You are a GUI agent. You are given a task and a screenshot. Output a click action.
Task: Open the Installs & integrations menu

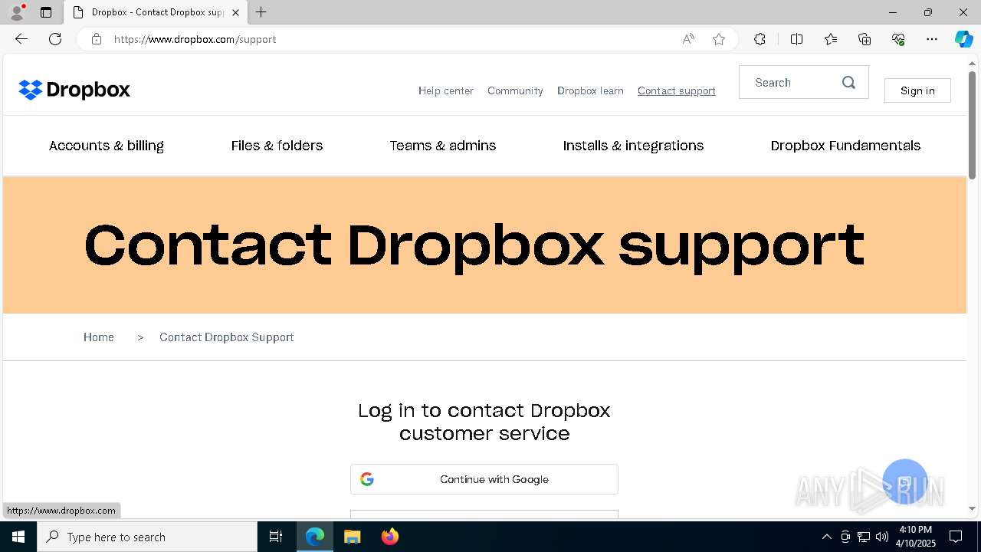point(633,146)
